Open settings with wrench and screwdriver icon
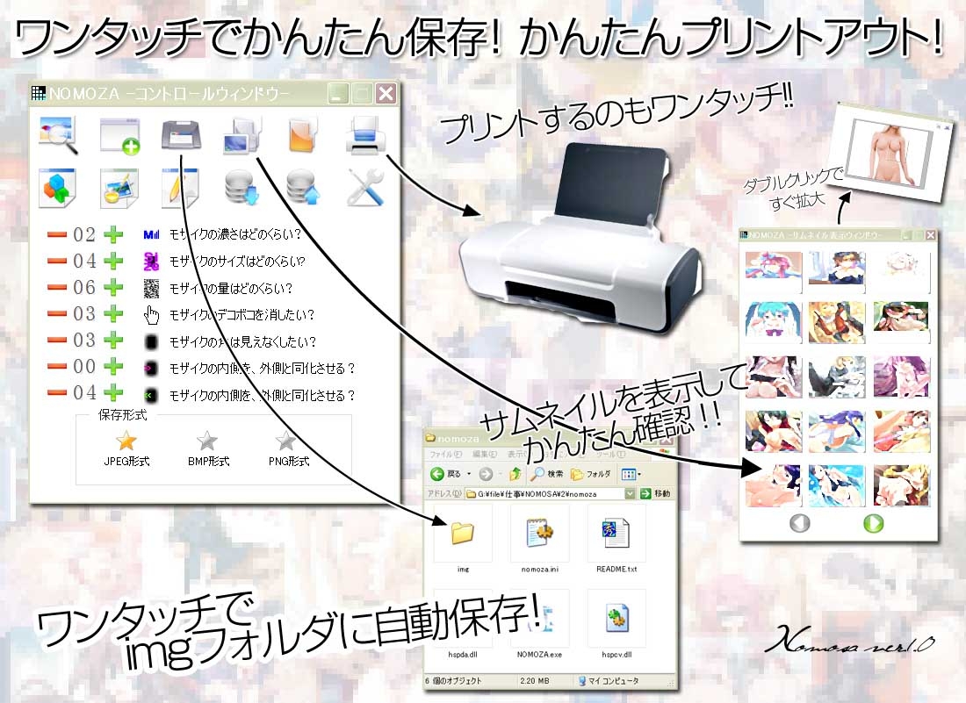The image size is (966, 703). [x=365, y=187]
